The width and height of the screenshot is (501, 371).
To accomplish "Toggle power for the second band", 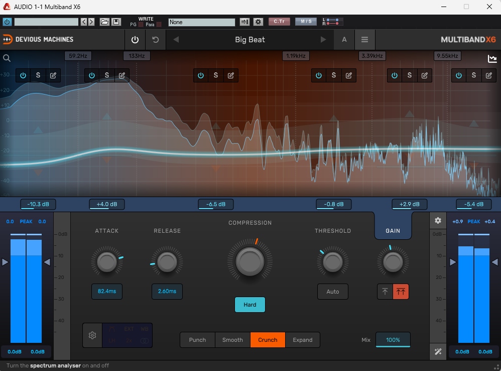I will [92, 75].
